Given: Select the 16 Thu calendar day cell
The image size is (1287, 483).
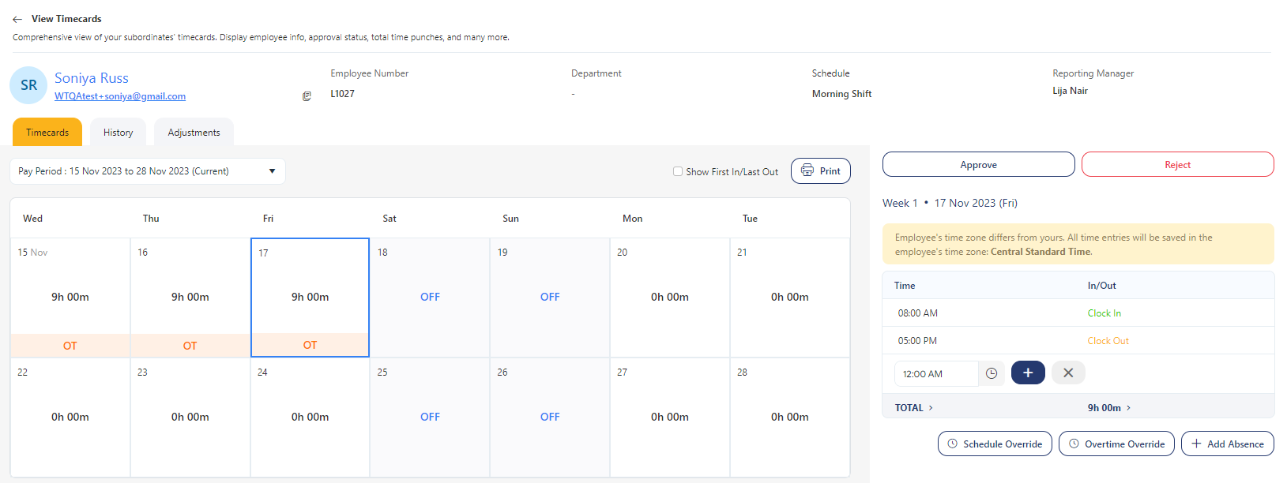Looking at the screenshot, I should click(x=190, y=298).
